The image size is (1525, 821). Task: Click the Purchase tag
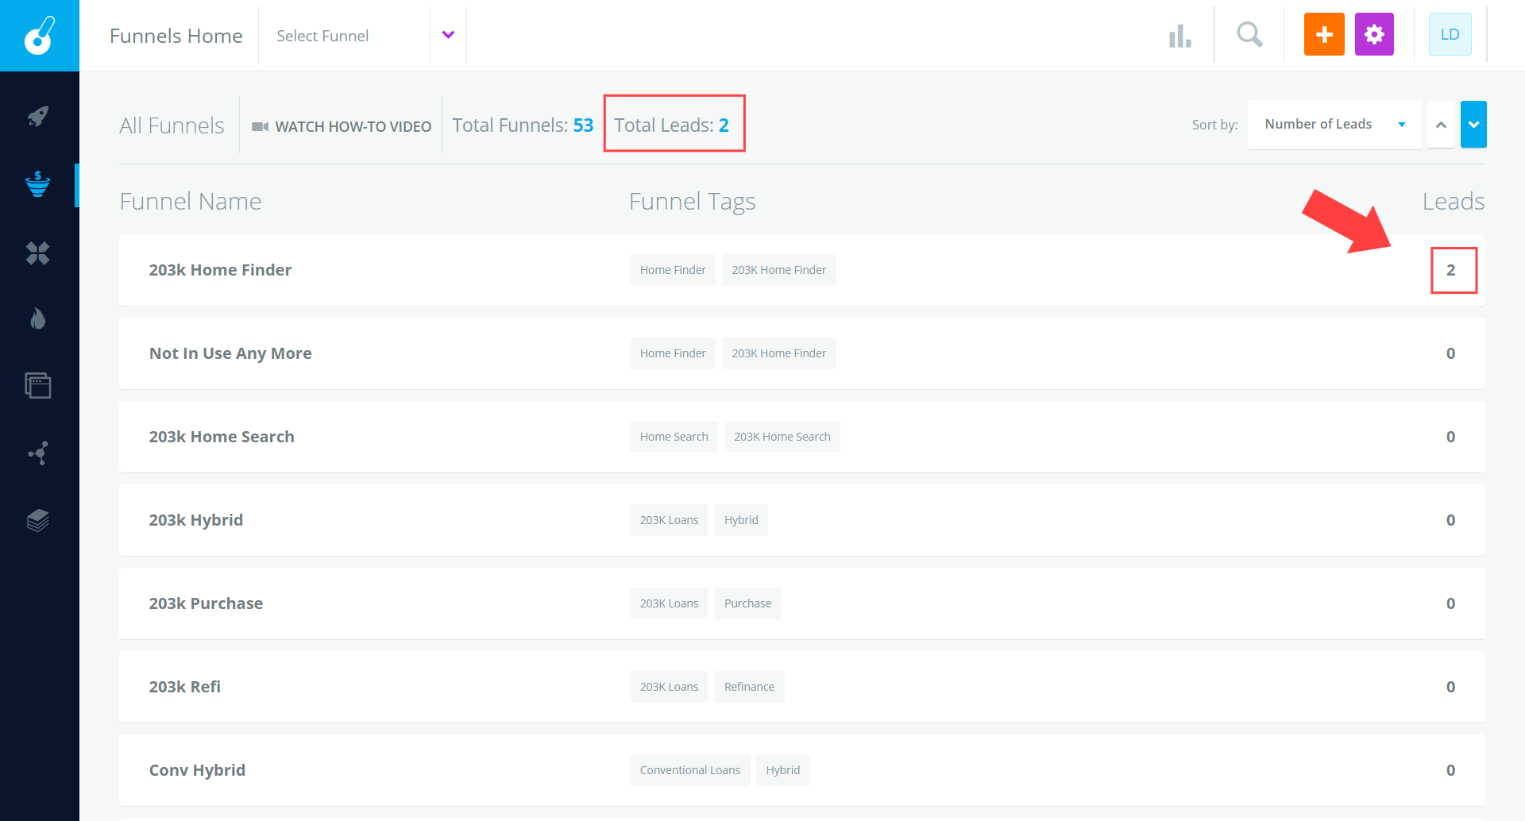pyautogui.click(x=747, y=603)
